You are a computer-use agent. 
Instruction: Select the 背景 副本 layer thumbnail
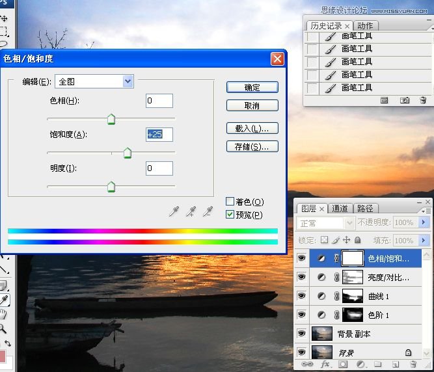pos(321,334)
